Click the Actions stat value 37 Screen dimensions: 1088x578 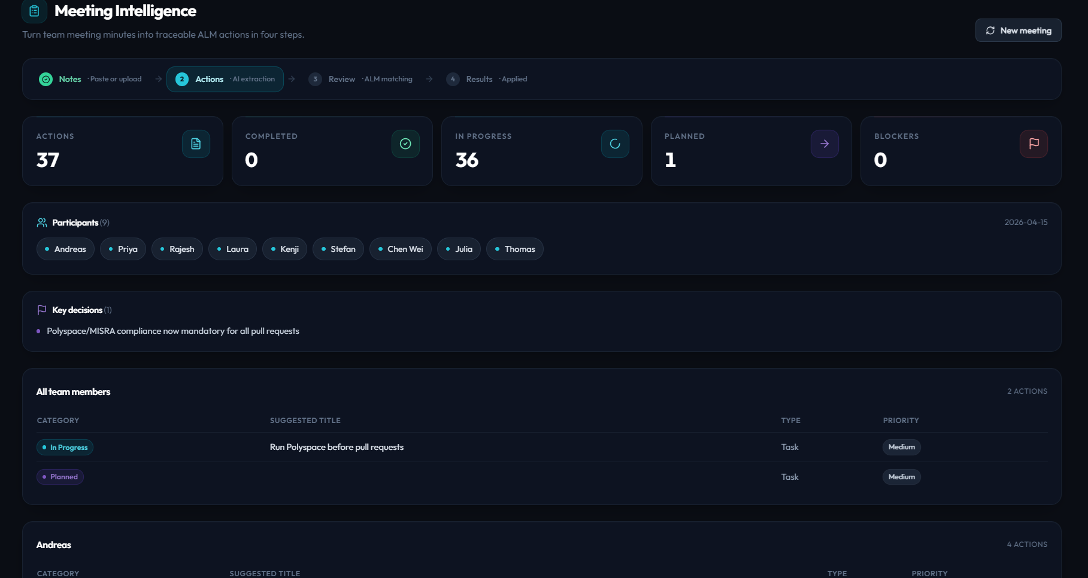48,160
